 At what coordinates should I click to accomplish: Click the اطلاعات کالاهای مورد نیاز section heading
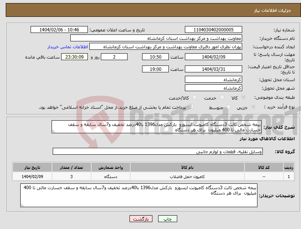click(x=267, y=139)
